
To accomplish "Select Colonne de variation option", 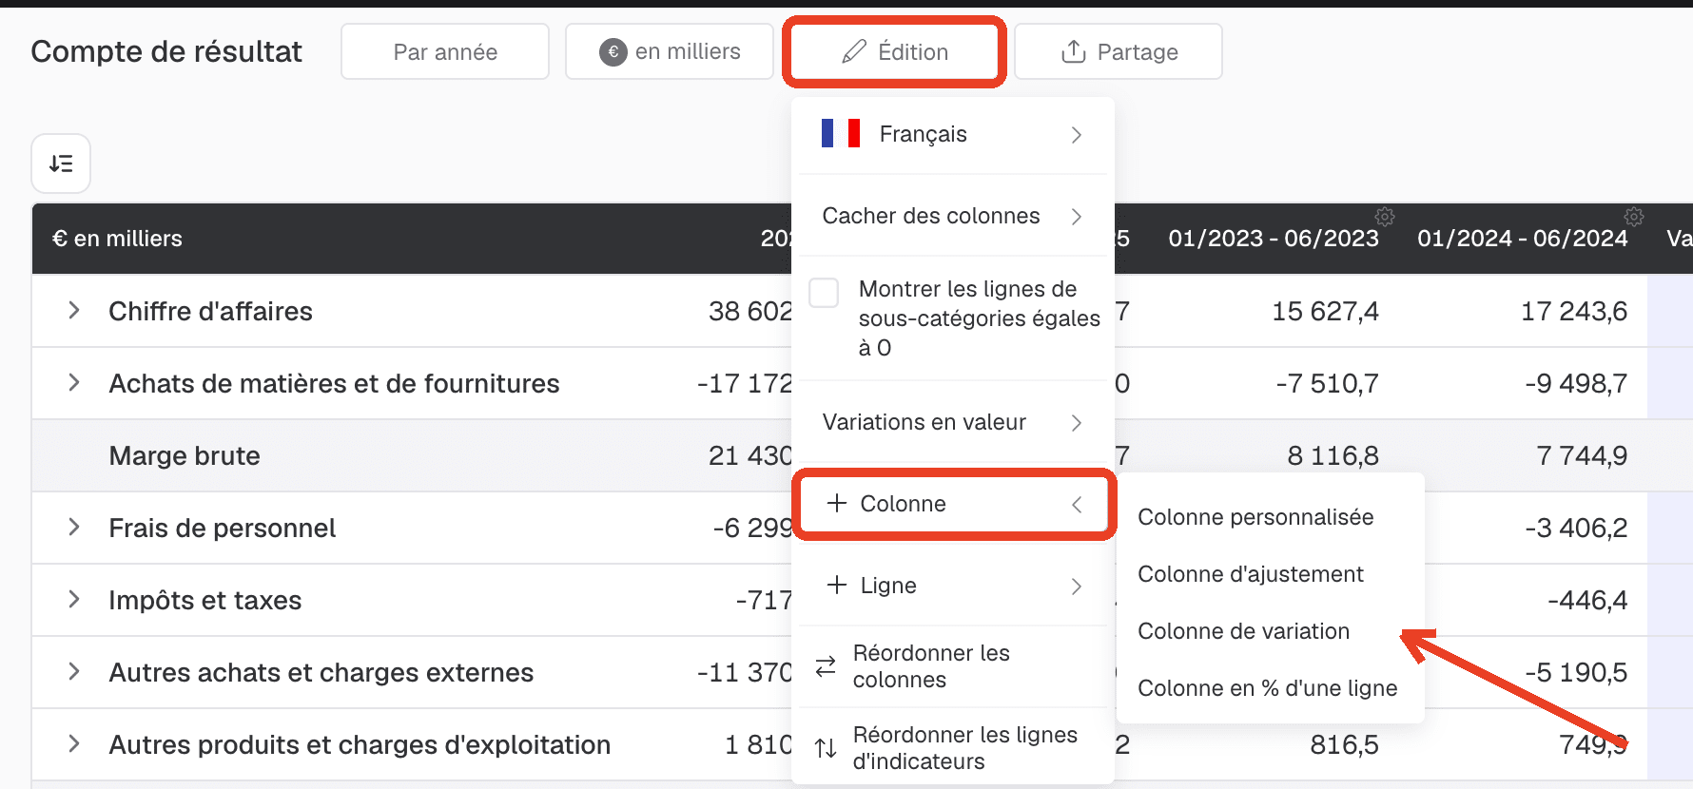I will pyautogui.click(x=1243, y=631).
